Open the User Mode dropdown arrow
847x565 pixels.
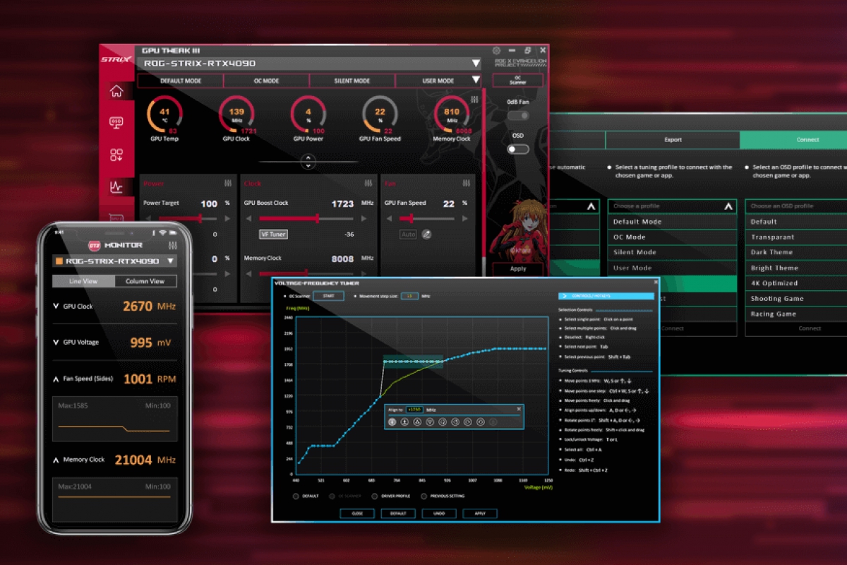[x=476, y=80]
